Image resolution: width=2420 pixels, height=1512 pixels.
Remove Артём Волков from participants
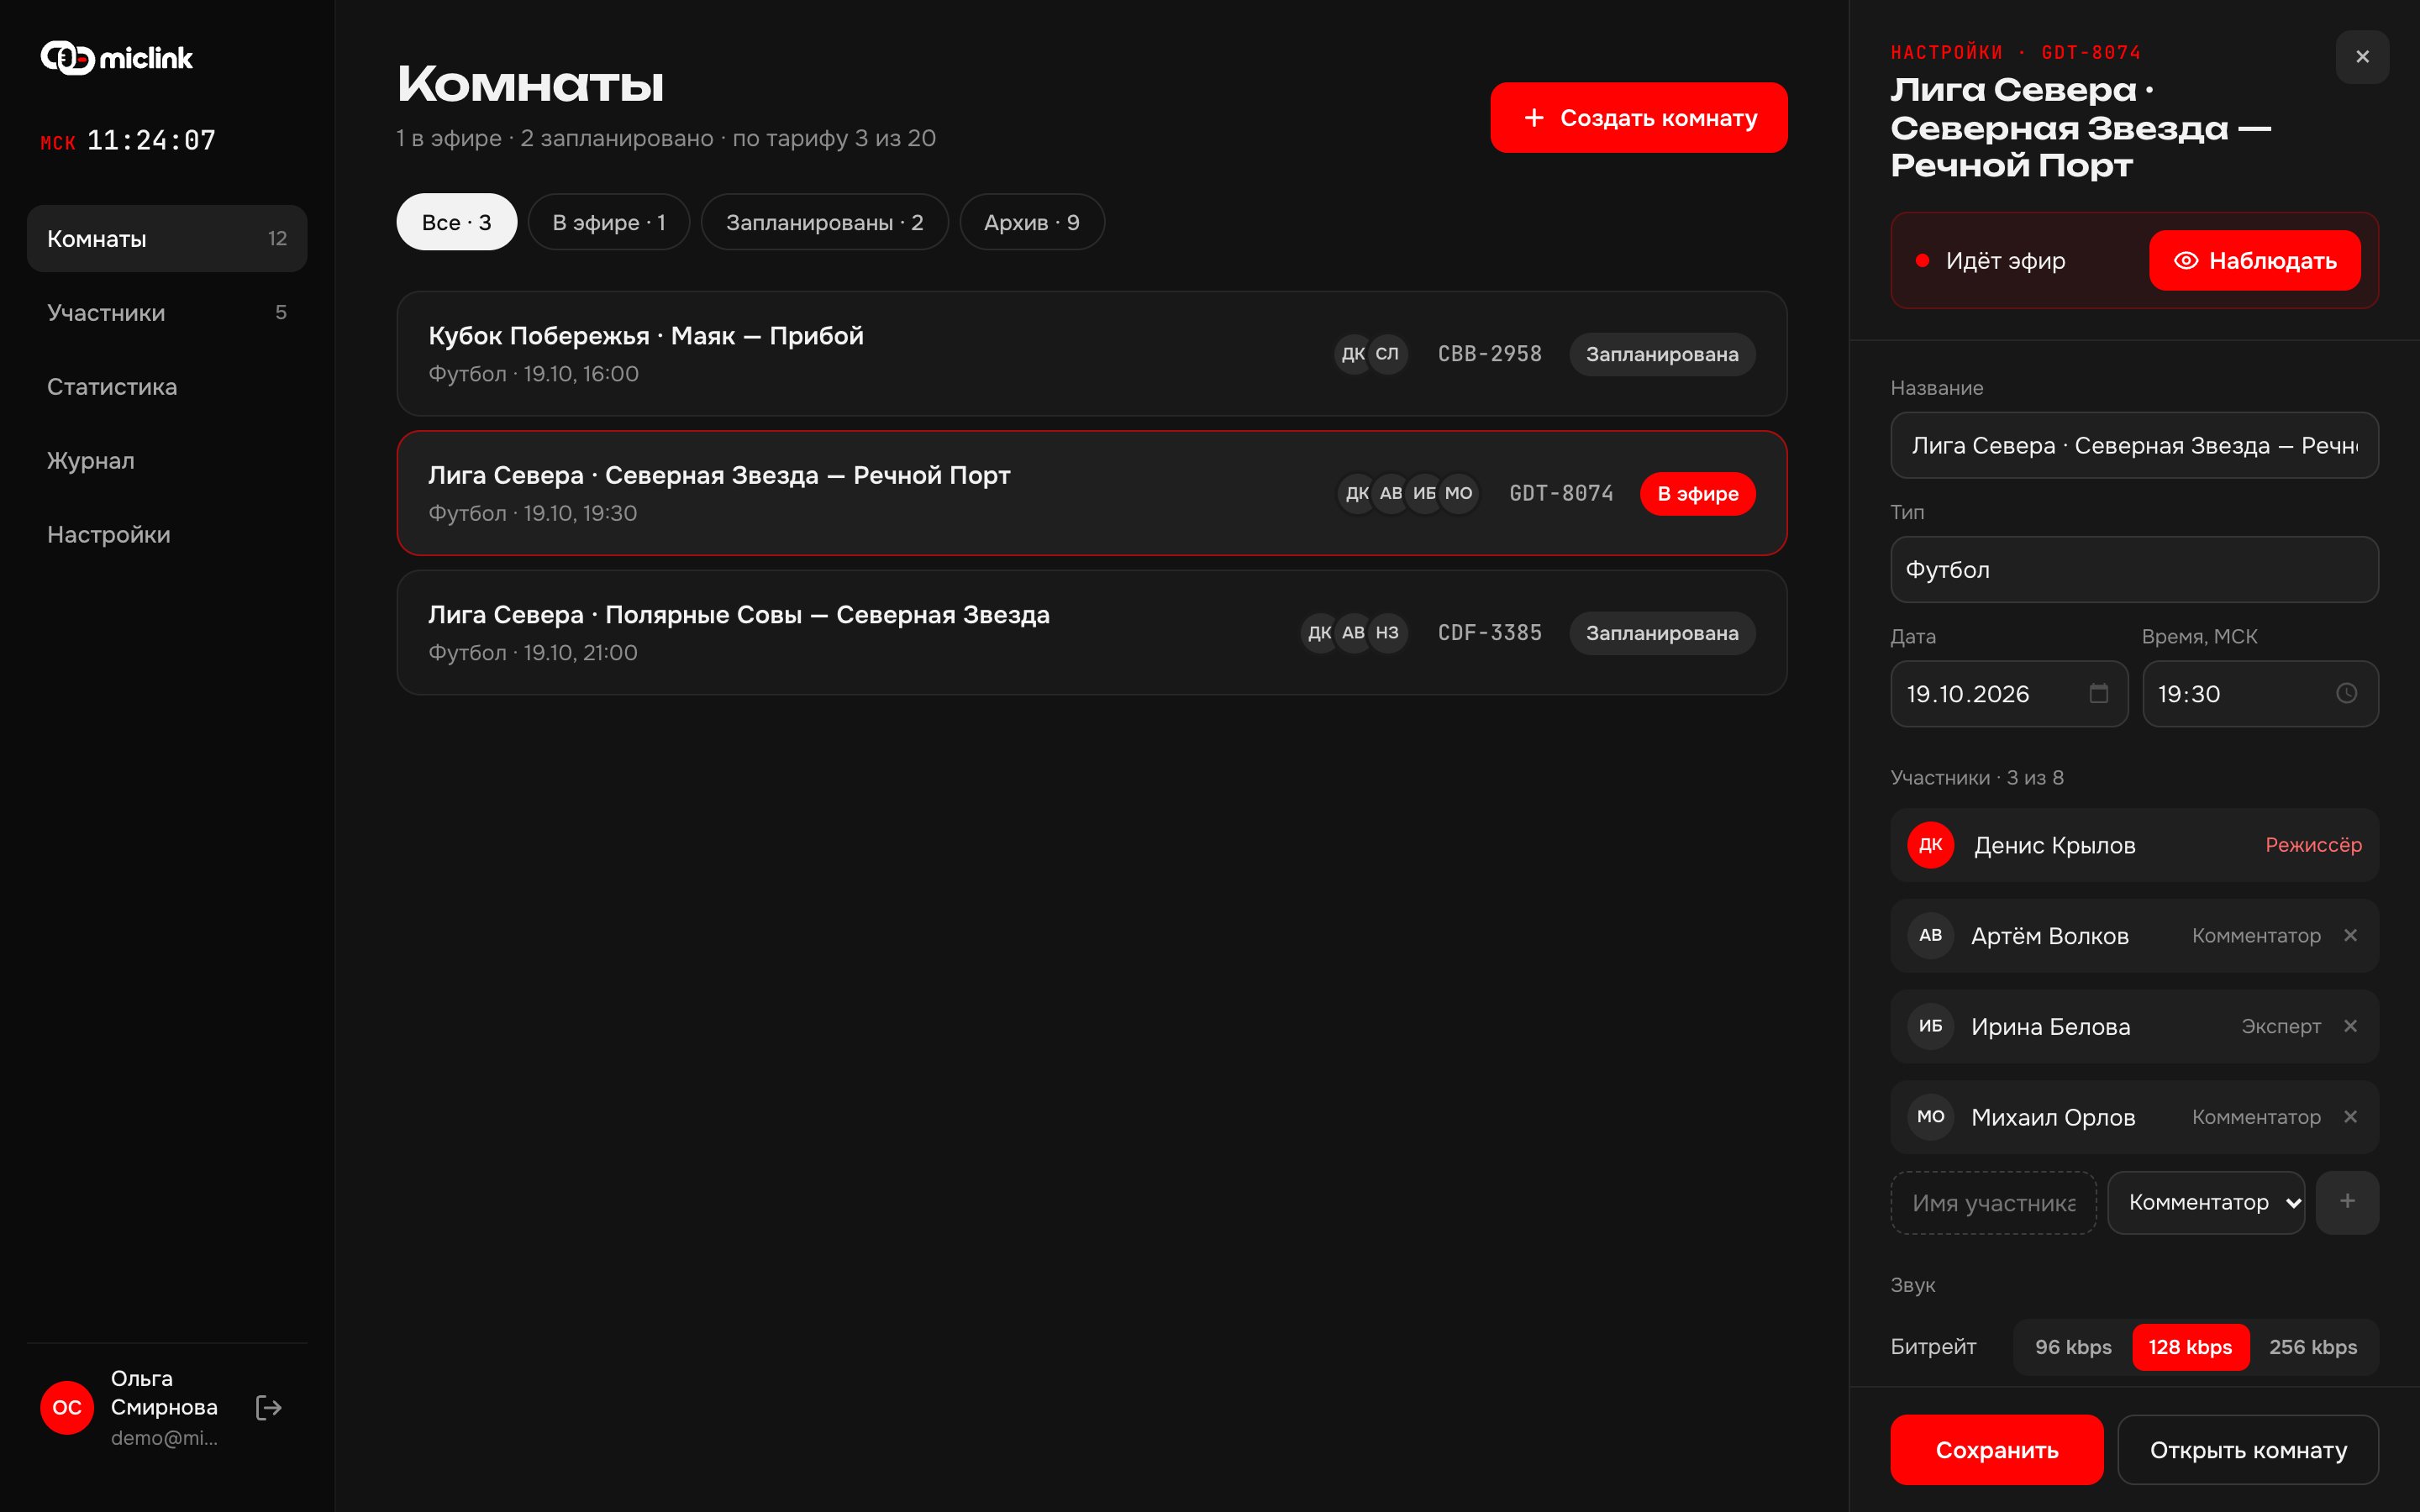pos(2350,935)
